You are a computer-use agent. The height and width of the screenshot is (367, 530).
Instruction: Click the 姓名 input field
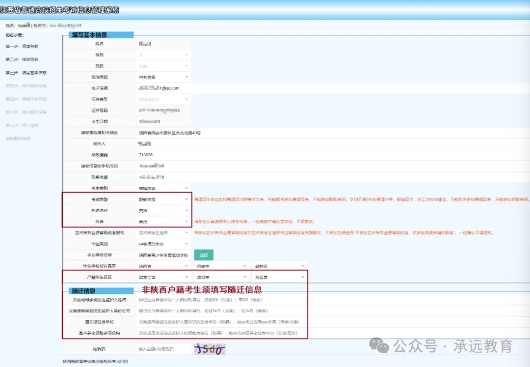pyautogui.click(x=163, y=44)
